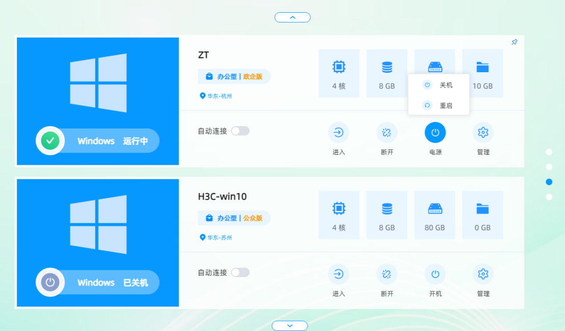Click the 80 GB disk tile for H3C-win10

[x=435, y=215]
